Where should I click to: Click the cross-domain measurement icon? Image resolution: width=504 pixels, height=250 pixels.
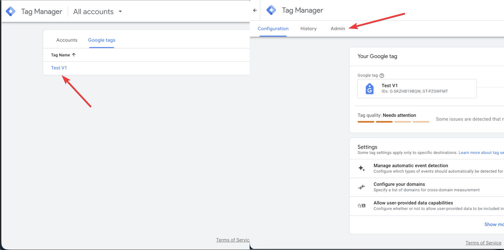pyautogui.click(x=361, y=187)
